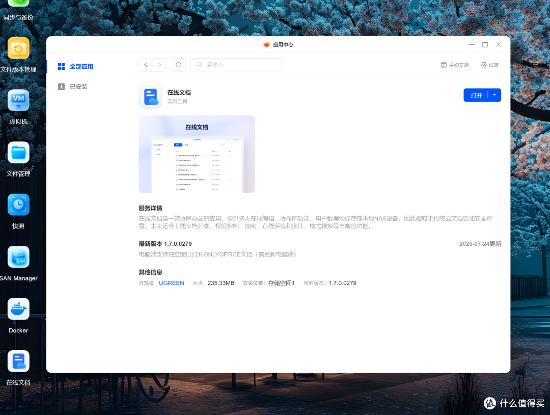Viewport: 550px width, 415px height.
Task: Click the blue 打开 button
Action: coord(476,95)
